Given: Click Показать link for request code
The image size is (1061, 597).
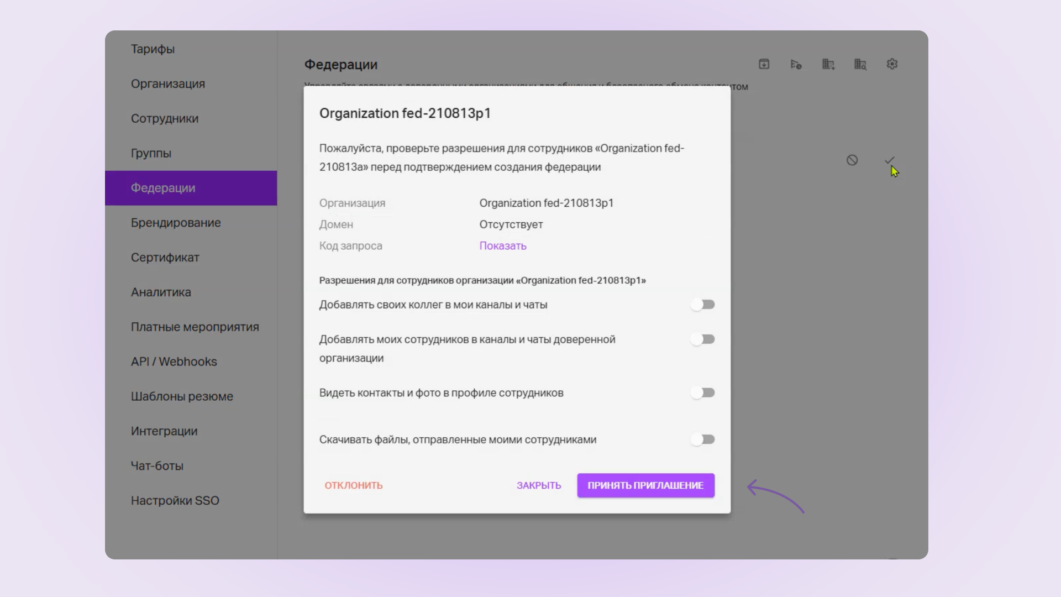Looking at the screenshot, I should tap(503, 246).
